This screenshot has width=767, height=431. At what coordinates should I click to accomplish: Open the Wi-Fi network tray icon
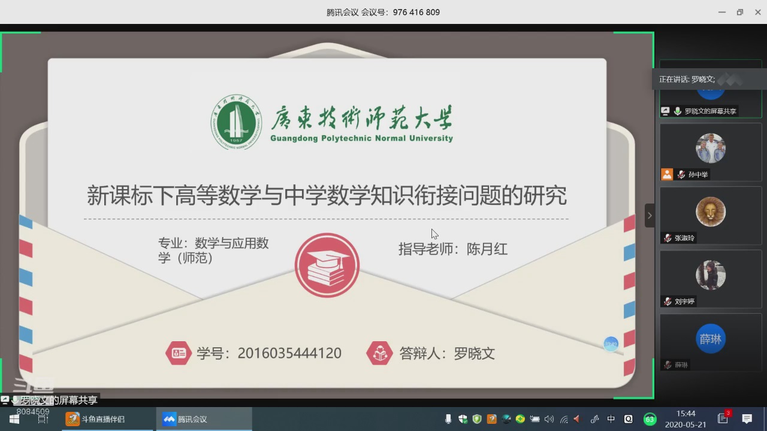pyautogui.click(x=563, y=419)
